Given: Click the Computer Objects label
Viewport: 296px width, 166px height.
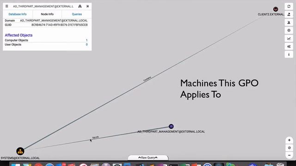Looking at the screenshot, I should [17, 40].
